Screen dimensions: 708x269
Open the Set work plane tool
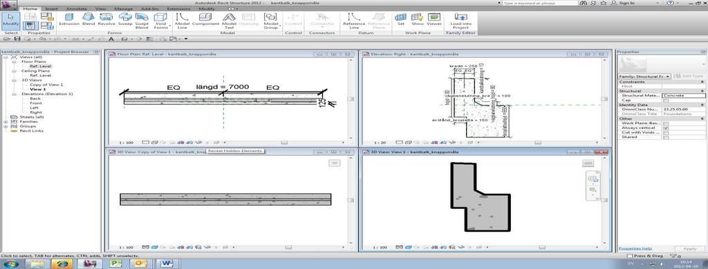tap(400, 20)
